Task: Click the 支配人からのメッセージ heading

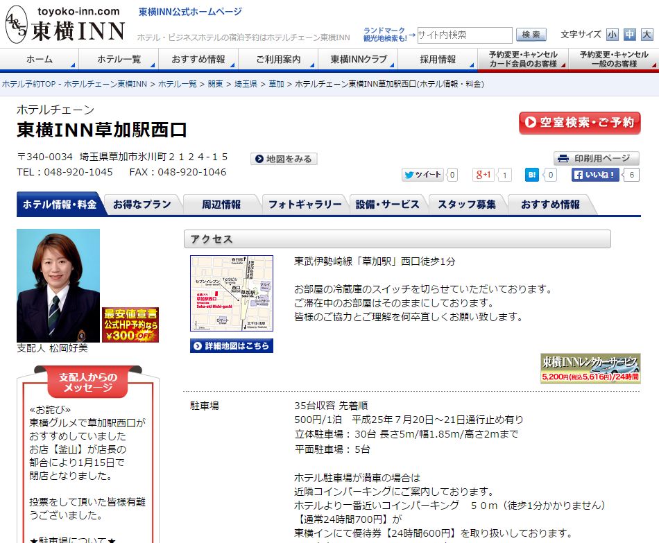Action: pyautogui.click(x=88, y=382)
